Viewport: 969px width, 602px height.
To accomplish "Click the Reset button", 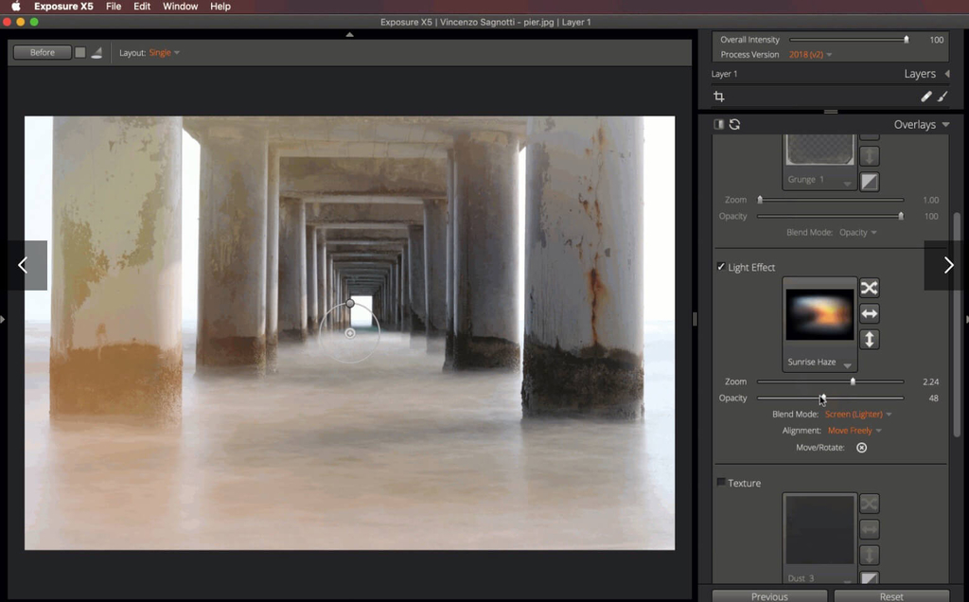I will (892, 596).
